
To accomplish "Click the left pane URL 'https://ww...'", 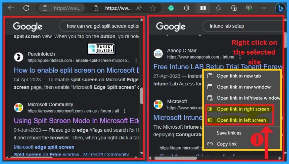I will pyautogui.click(x=67, y=8).
